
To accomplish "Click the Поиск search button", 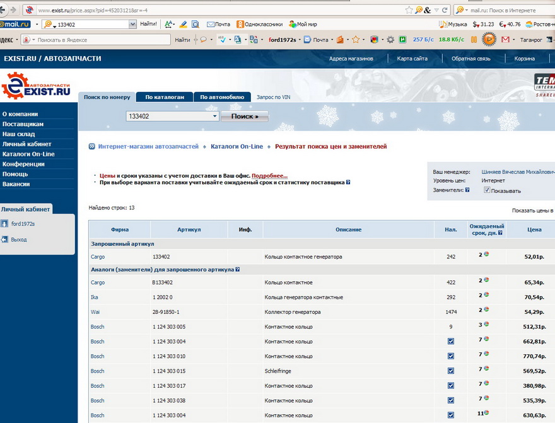I will click(x=245, y=117).
